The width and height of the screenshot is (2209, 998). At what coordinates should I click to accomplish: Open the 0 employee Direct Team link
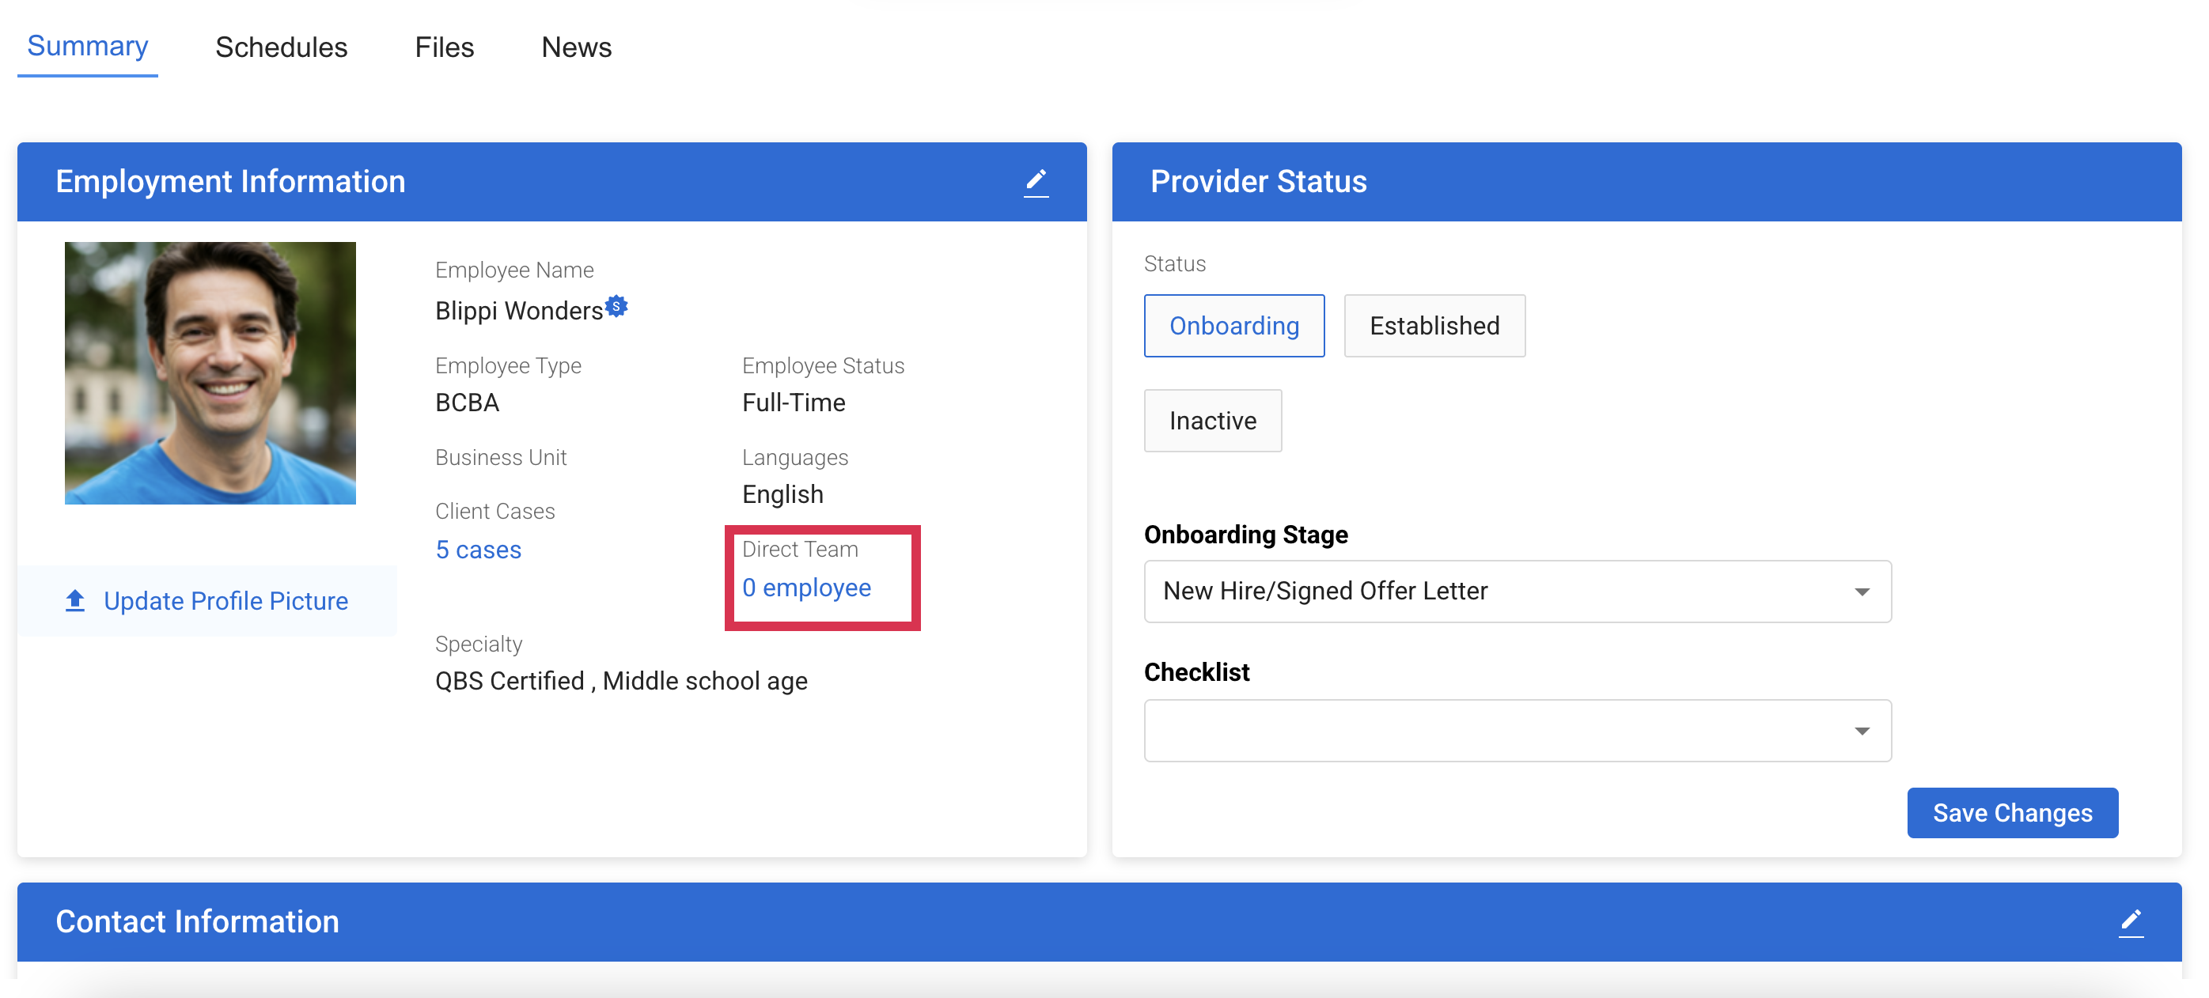[x=806, y=588]
